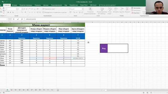Decrease the font size with the small A icon
This screenshot has width=168, height=94.
point(27,9)
